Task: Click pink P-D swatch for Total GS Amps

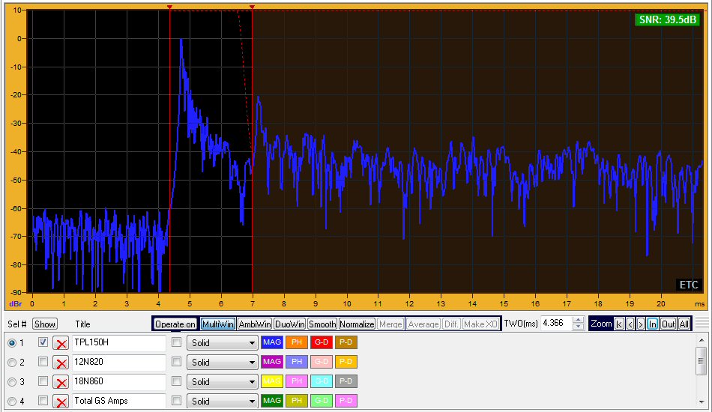Action: [346, 401]
